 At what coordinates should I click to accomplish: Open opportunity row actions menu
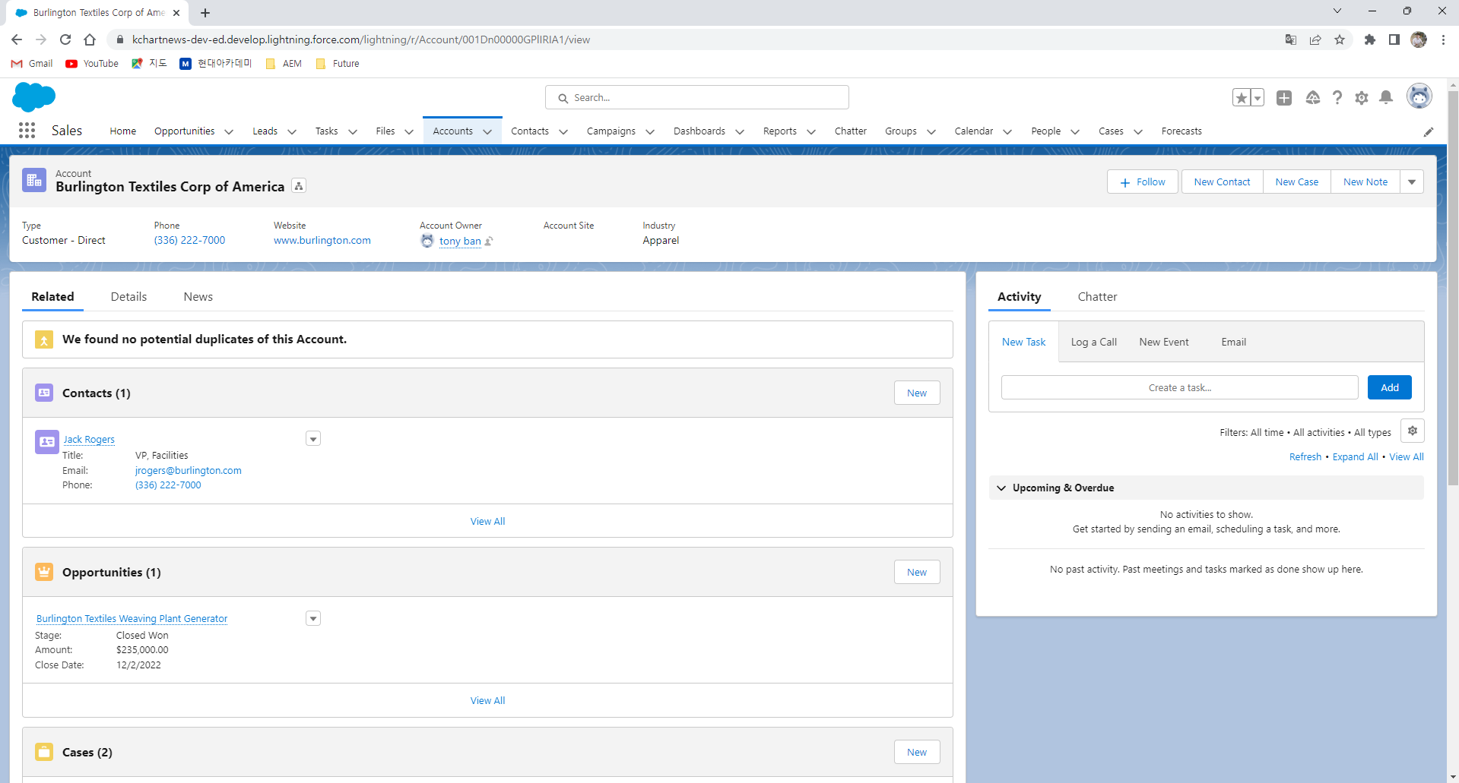pyautogui.click(x=313, y=618)
